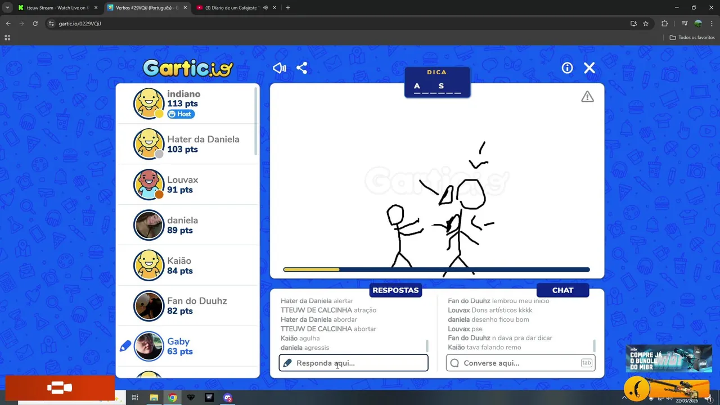
Task: Open the room info icon
Action: coord(567,68)
